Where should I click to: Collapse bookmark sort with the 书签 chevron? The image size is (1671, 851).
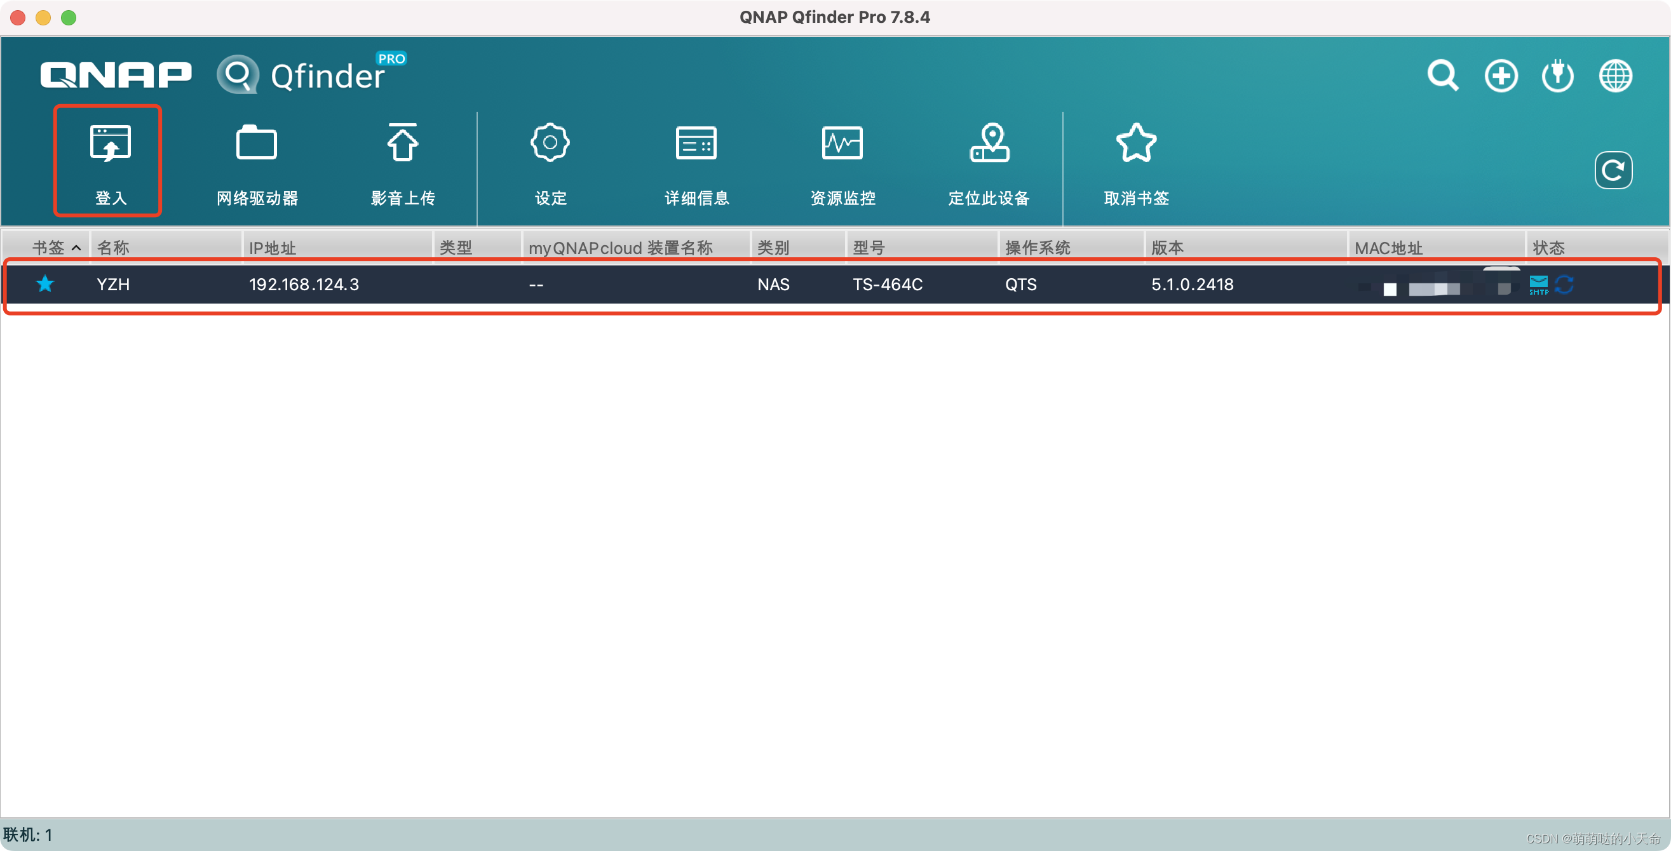pos(76,247)
